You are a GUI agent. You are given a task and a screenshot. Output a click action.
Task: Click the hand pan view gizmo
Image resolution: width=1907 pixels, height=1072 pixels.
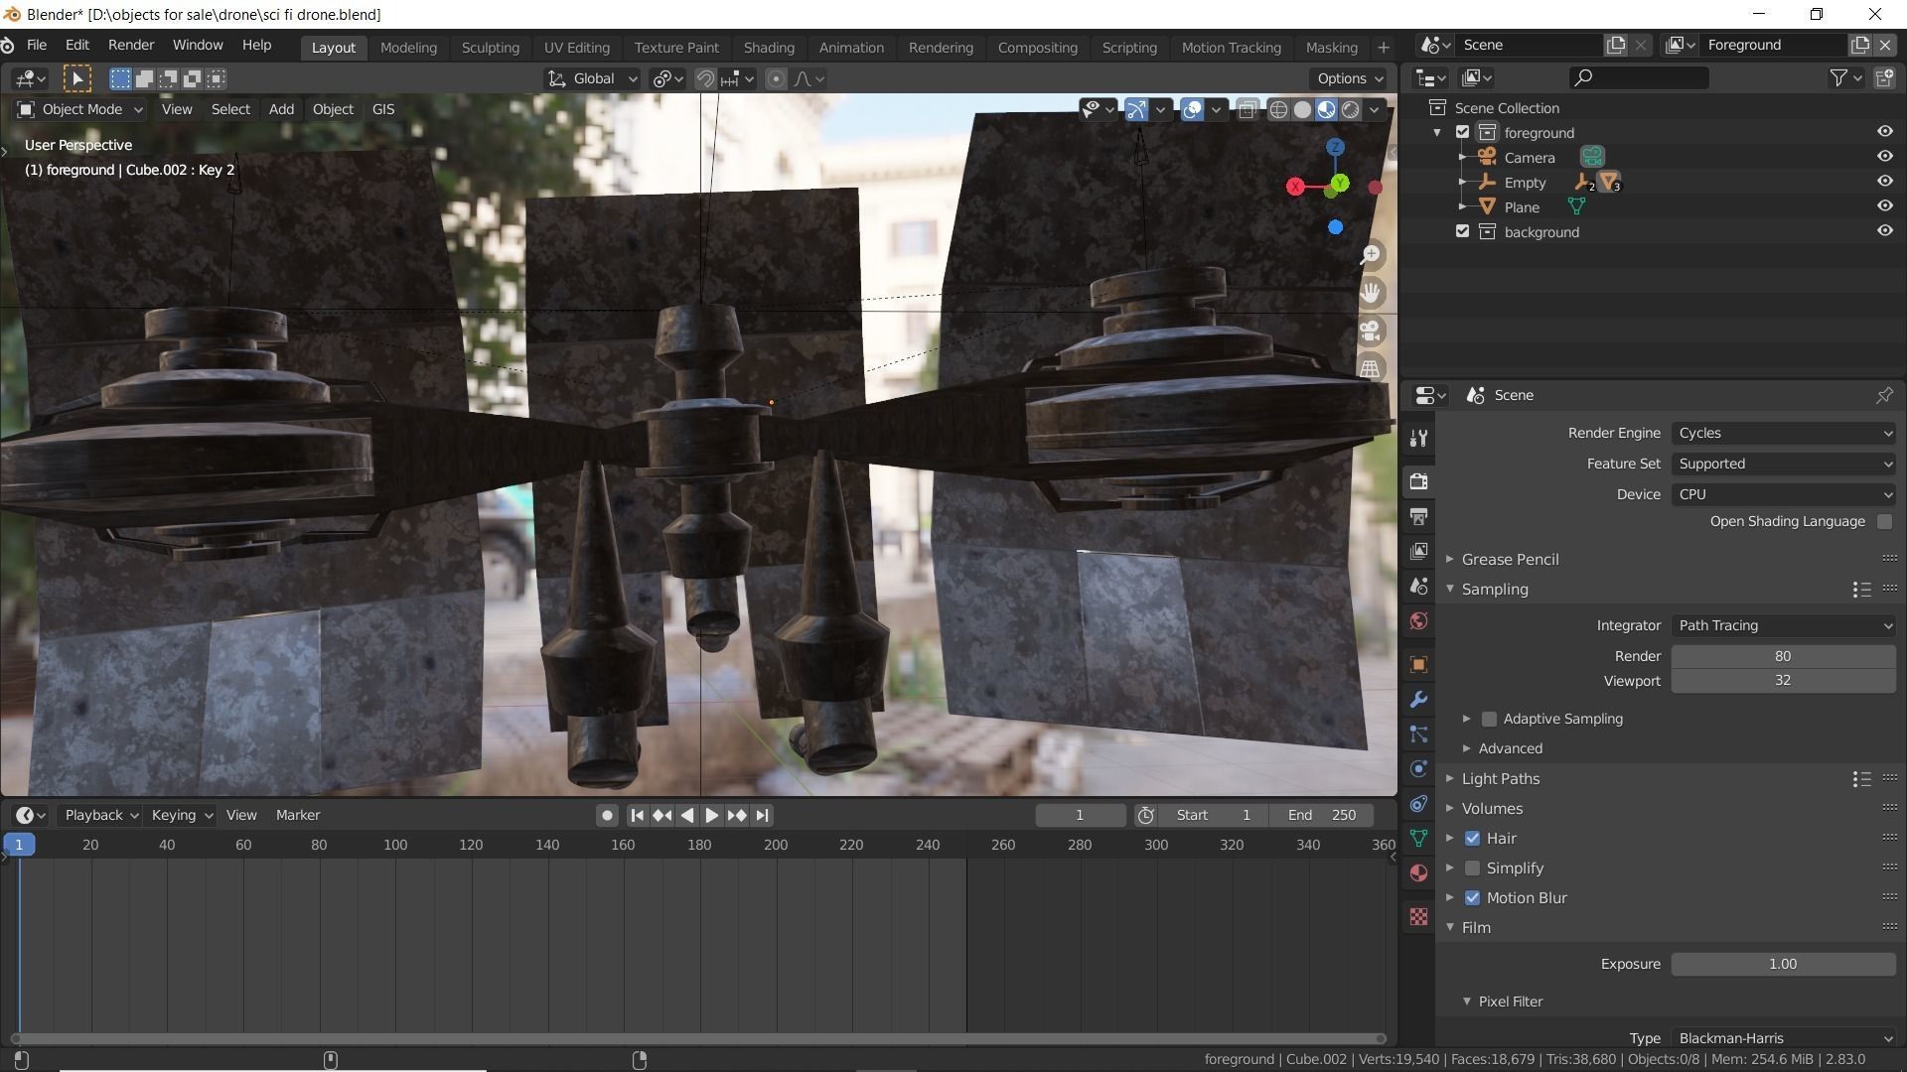coord(1371,293)
